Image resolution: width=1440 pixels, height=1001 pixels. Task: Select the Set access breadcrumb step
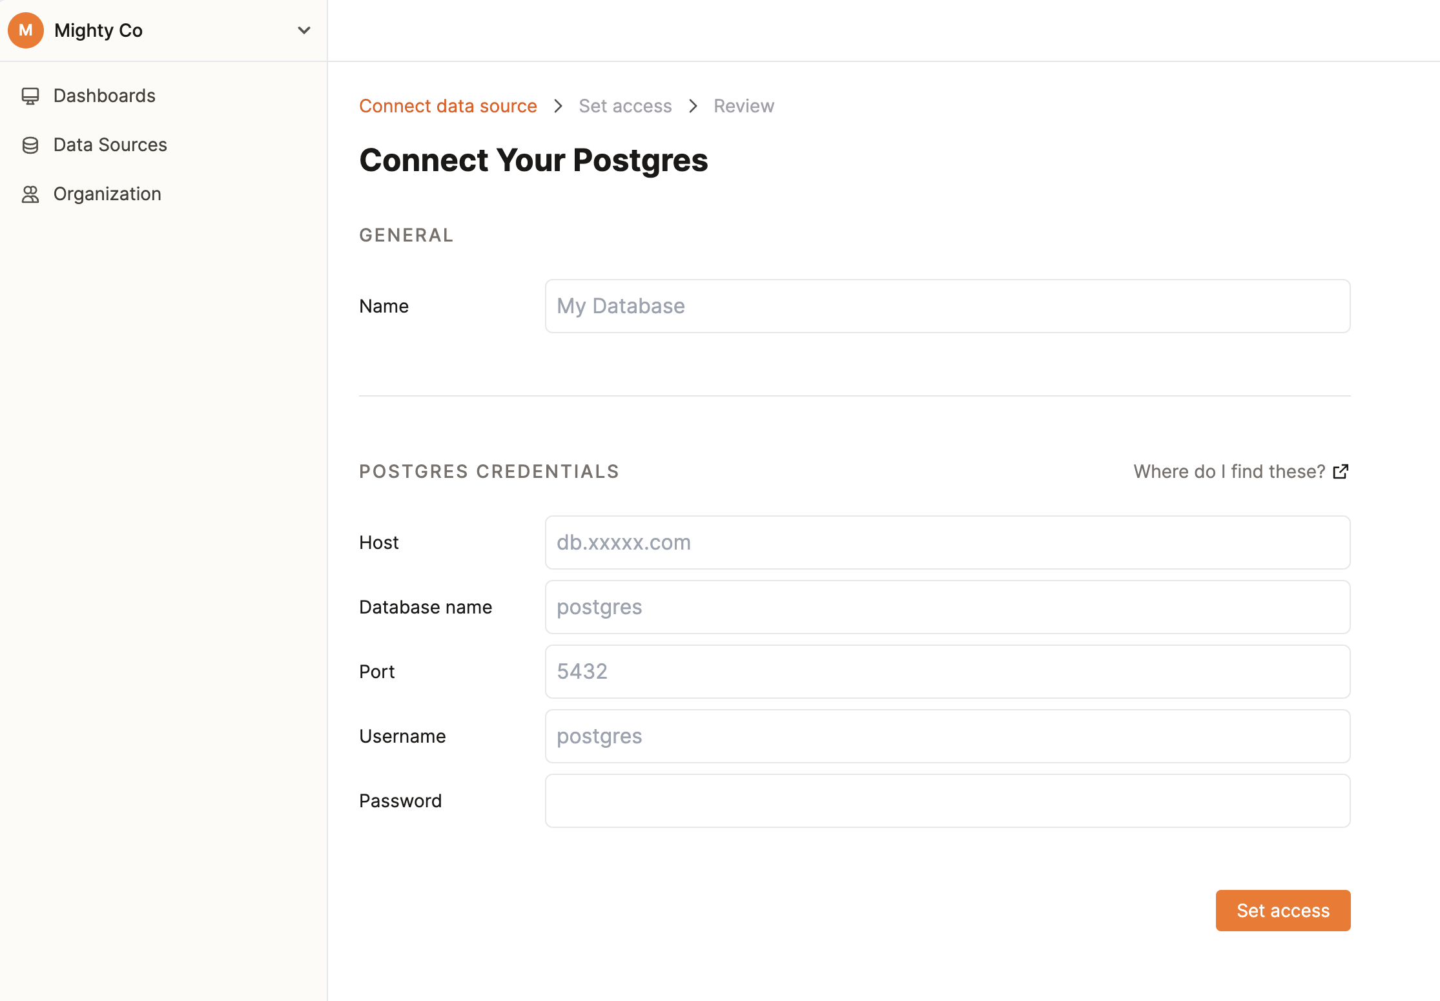(625, 106)
